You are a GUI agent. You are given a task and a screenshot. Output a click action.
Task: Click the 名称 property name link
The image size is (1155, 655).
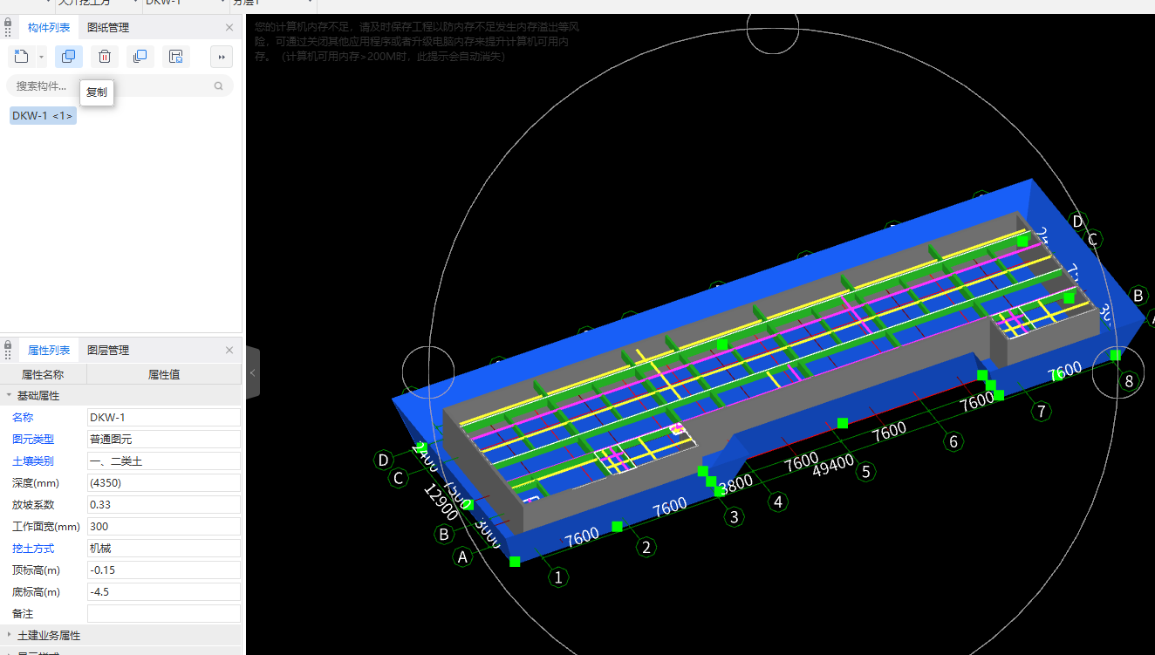coord(23,417)
